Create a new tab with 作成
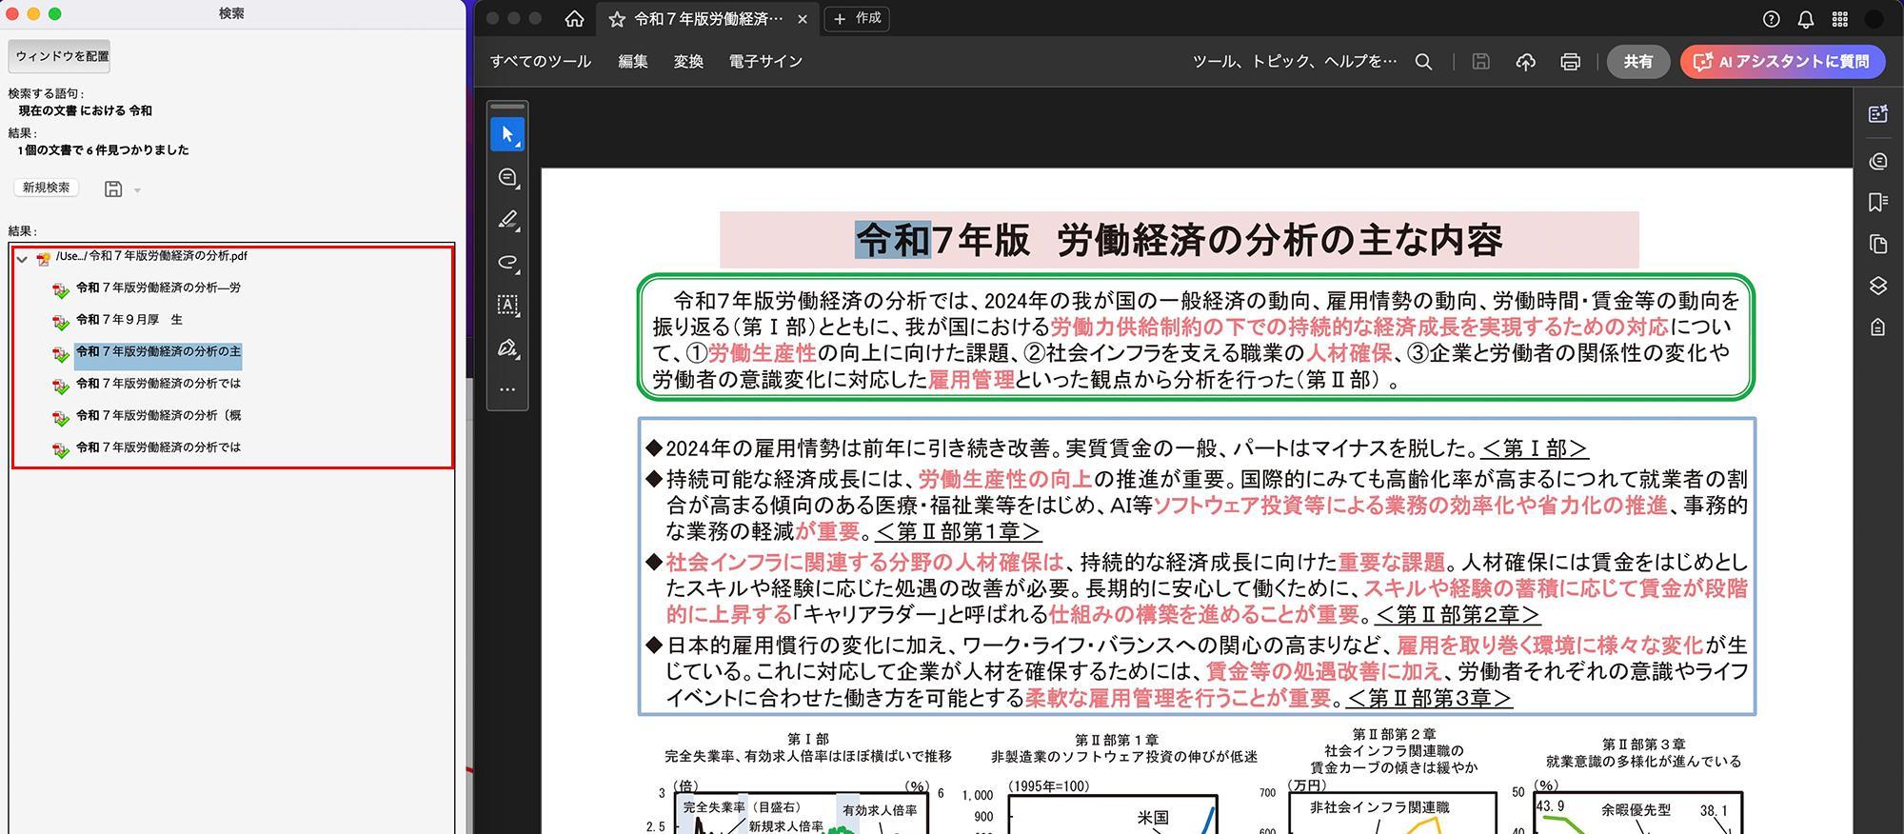1904x834 pixels. pos(857,18)
